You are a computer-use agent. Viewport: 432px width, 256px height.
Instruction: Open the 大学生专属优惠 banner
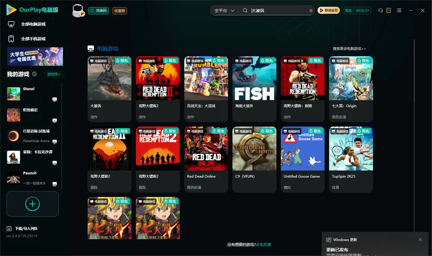coord(35,57)
